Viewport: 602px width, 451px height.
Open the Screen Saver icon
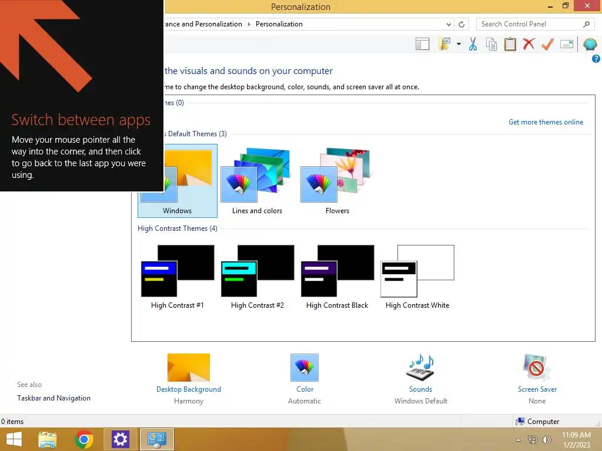click(537, 368)
